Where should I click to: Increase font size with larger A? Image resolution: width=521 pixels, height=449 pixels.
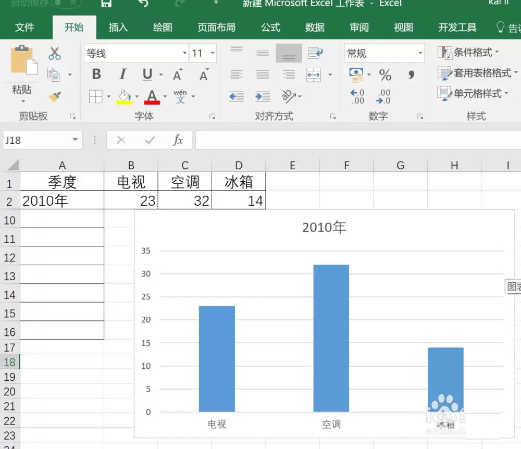coord(178,74)
